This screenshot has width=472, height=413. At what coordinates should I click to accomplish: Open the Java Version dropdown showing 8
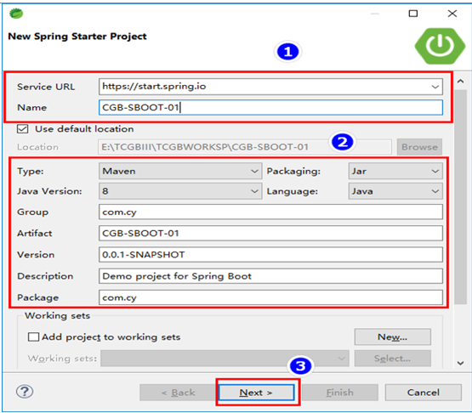tap(180, 191)
